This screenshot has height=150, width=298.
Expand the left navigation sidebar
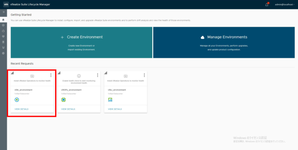[x=3, y=12]
